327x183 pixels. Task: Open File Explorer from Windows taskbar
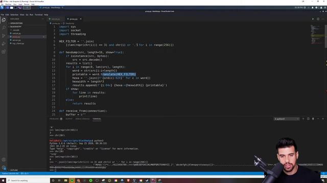tap(66, 180)
